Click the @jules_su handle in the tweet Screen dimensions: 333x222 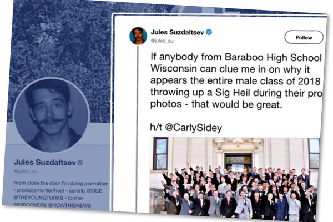(162, 41)
